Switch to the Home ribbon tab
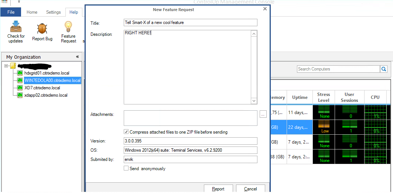 32,12
